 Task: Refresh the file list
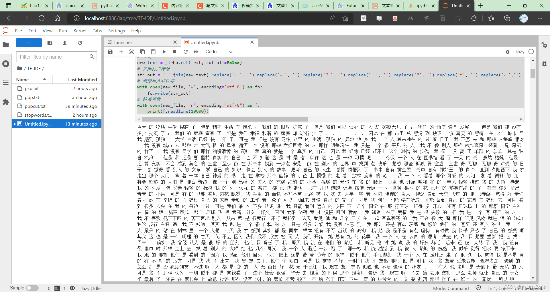pyautogui.click(x=80, y=43)
